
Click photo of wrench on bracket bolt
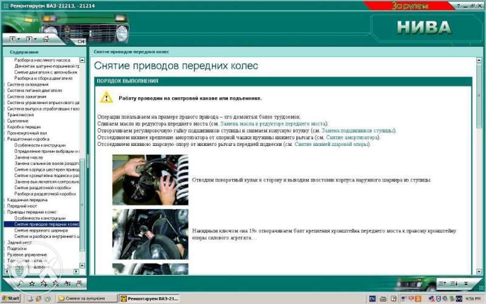pos(150,234)
